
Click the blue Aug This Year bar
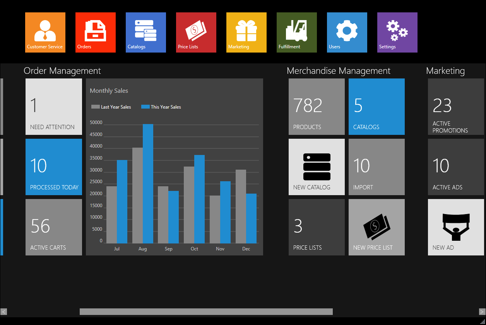pyautogui.click(x=148, y=184)
